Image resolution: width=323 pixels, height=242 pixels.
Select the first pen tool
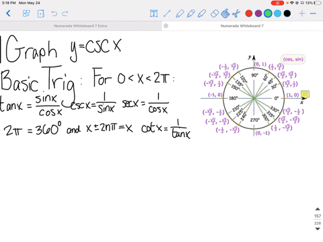pos(180,13)
